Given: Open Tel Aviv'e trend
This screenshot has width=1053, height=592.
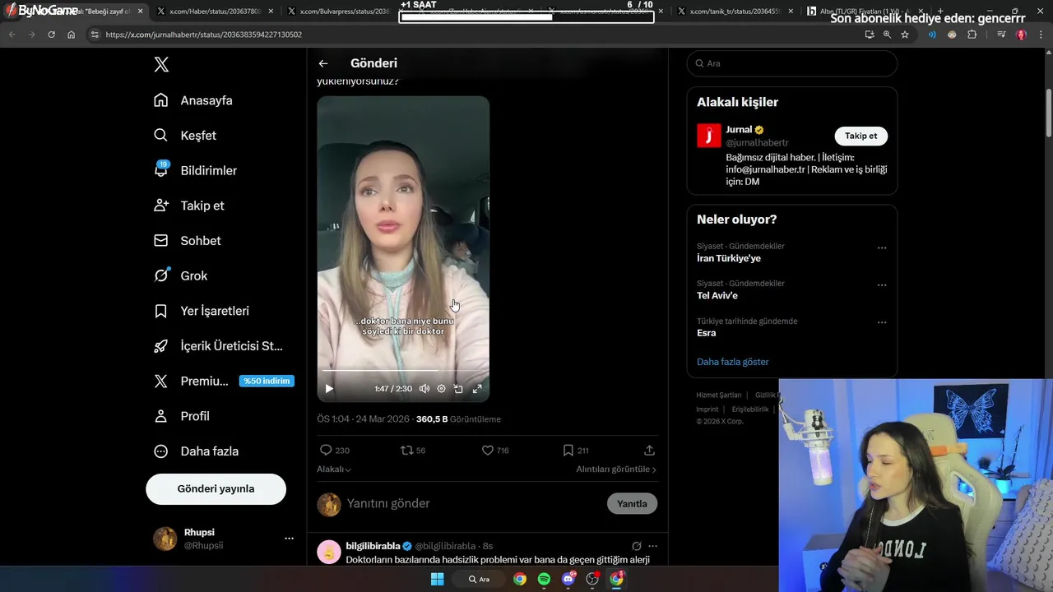Looking at the screenshot, I should [x=717, y=295].
